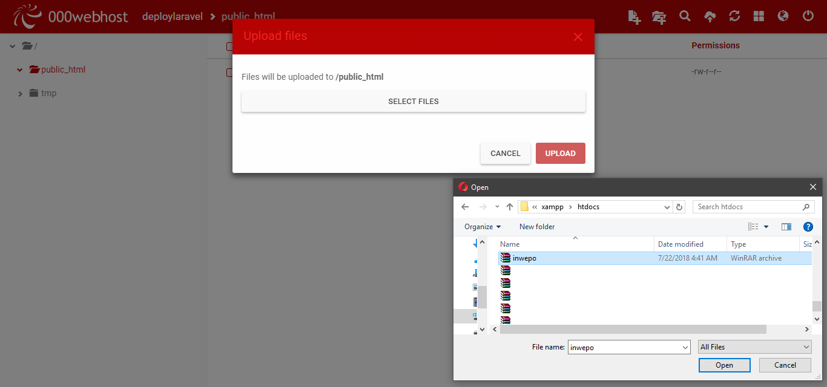Screen dimensions: 827x387
Task: Open the view options dropdown arrow
Action: tap(766, 227)
